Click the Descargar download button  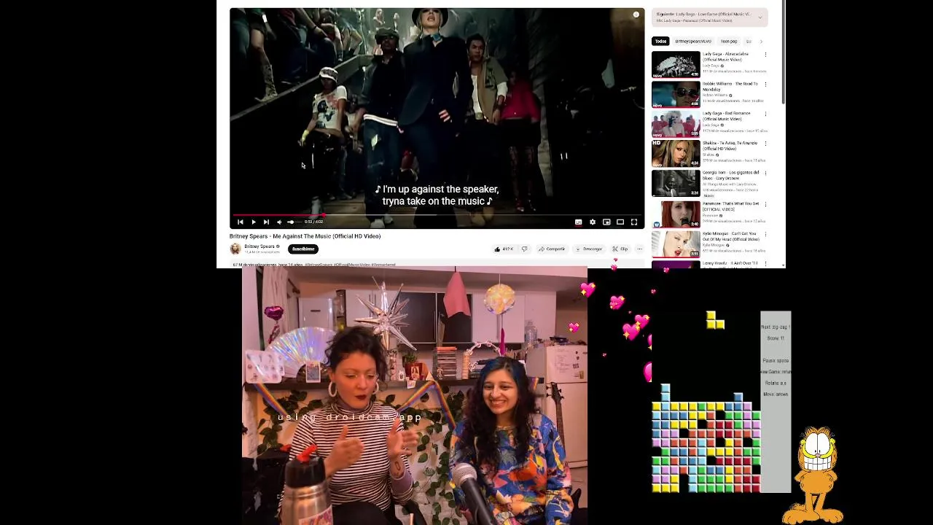point(589,249)
